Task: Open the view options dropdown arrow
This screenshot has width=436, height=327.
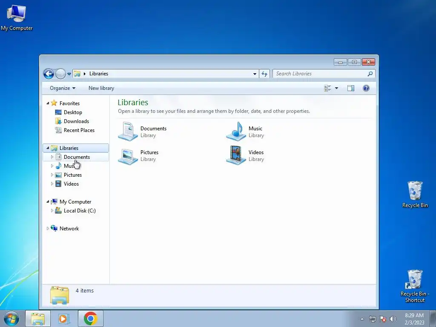Action: click(336, 88)
